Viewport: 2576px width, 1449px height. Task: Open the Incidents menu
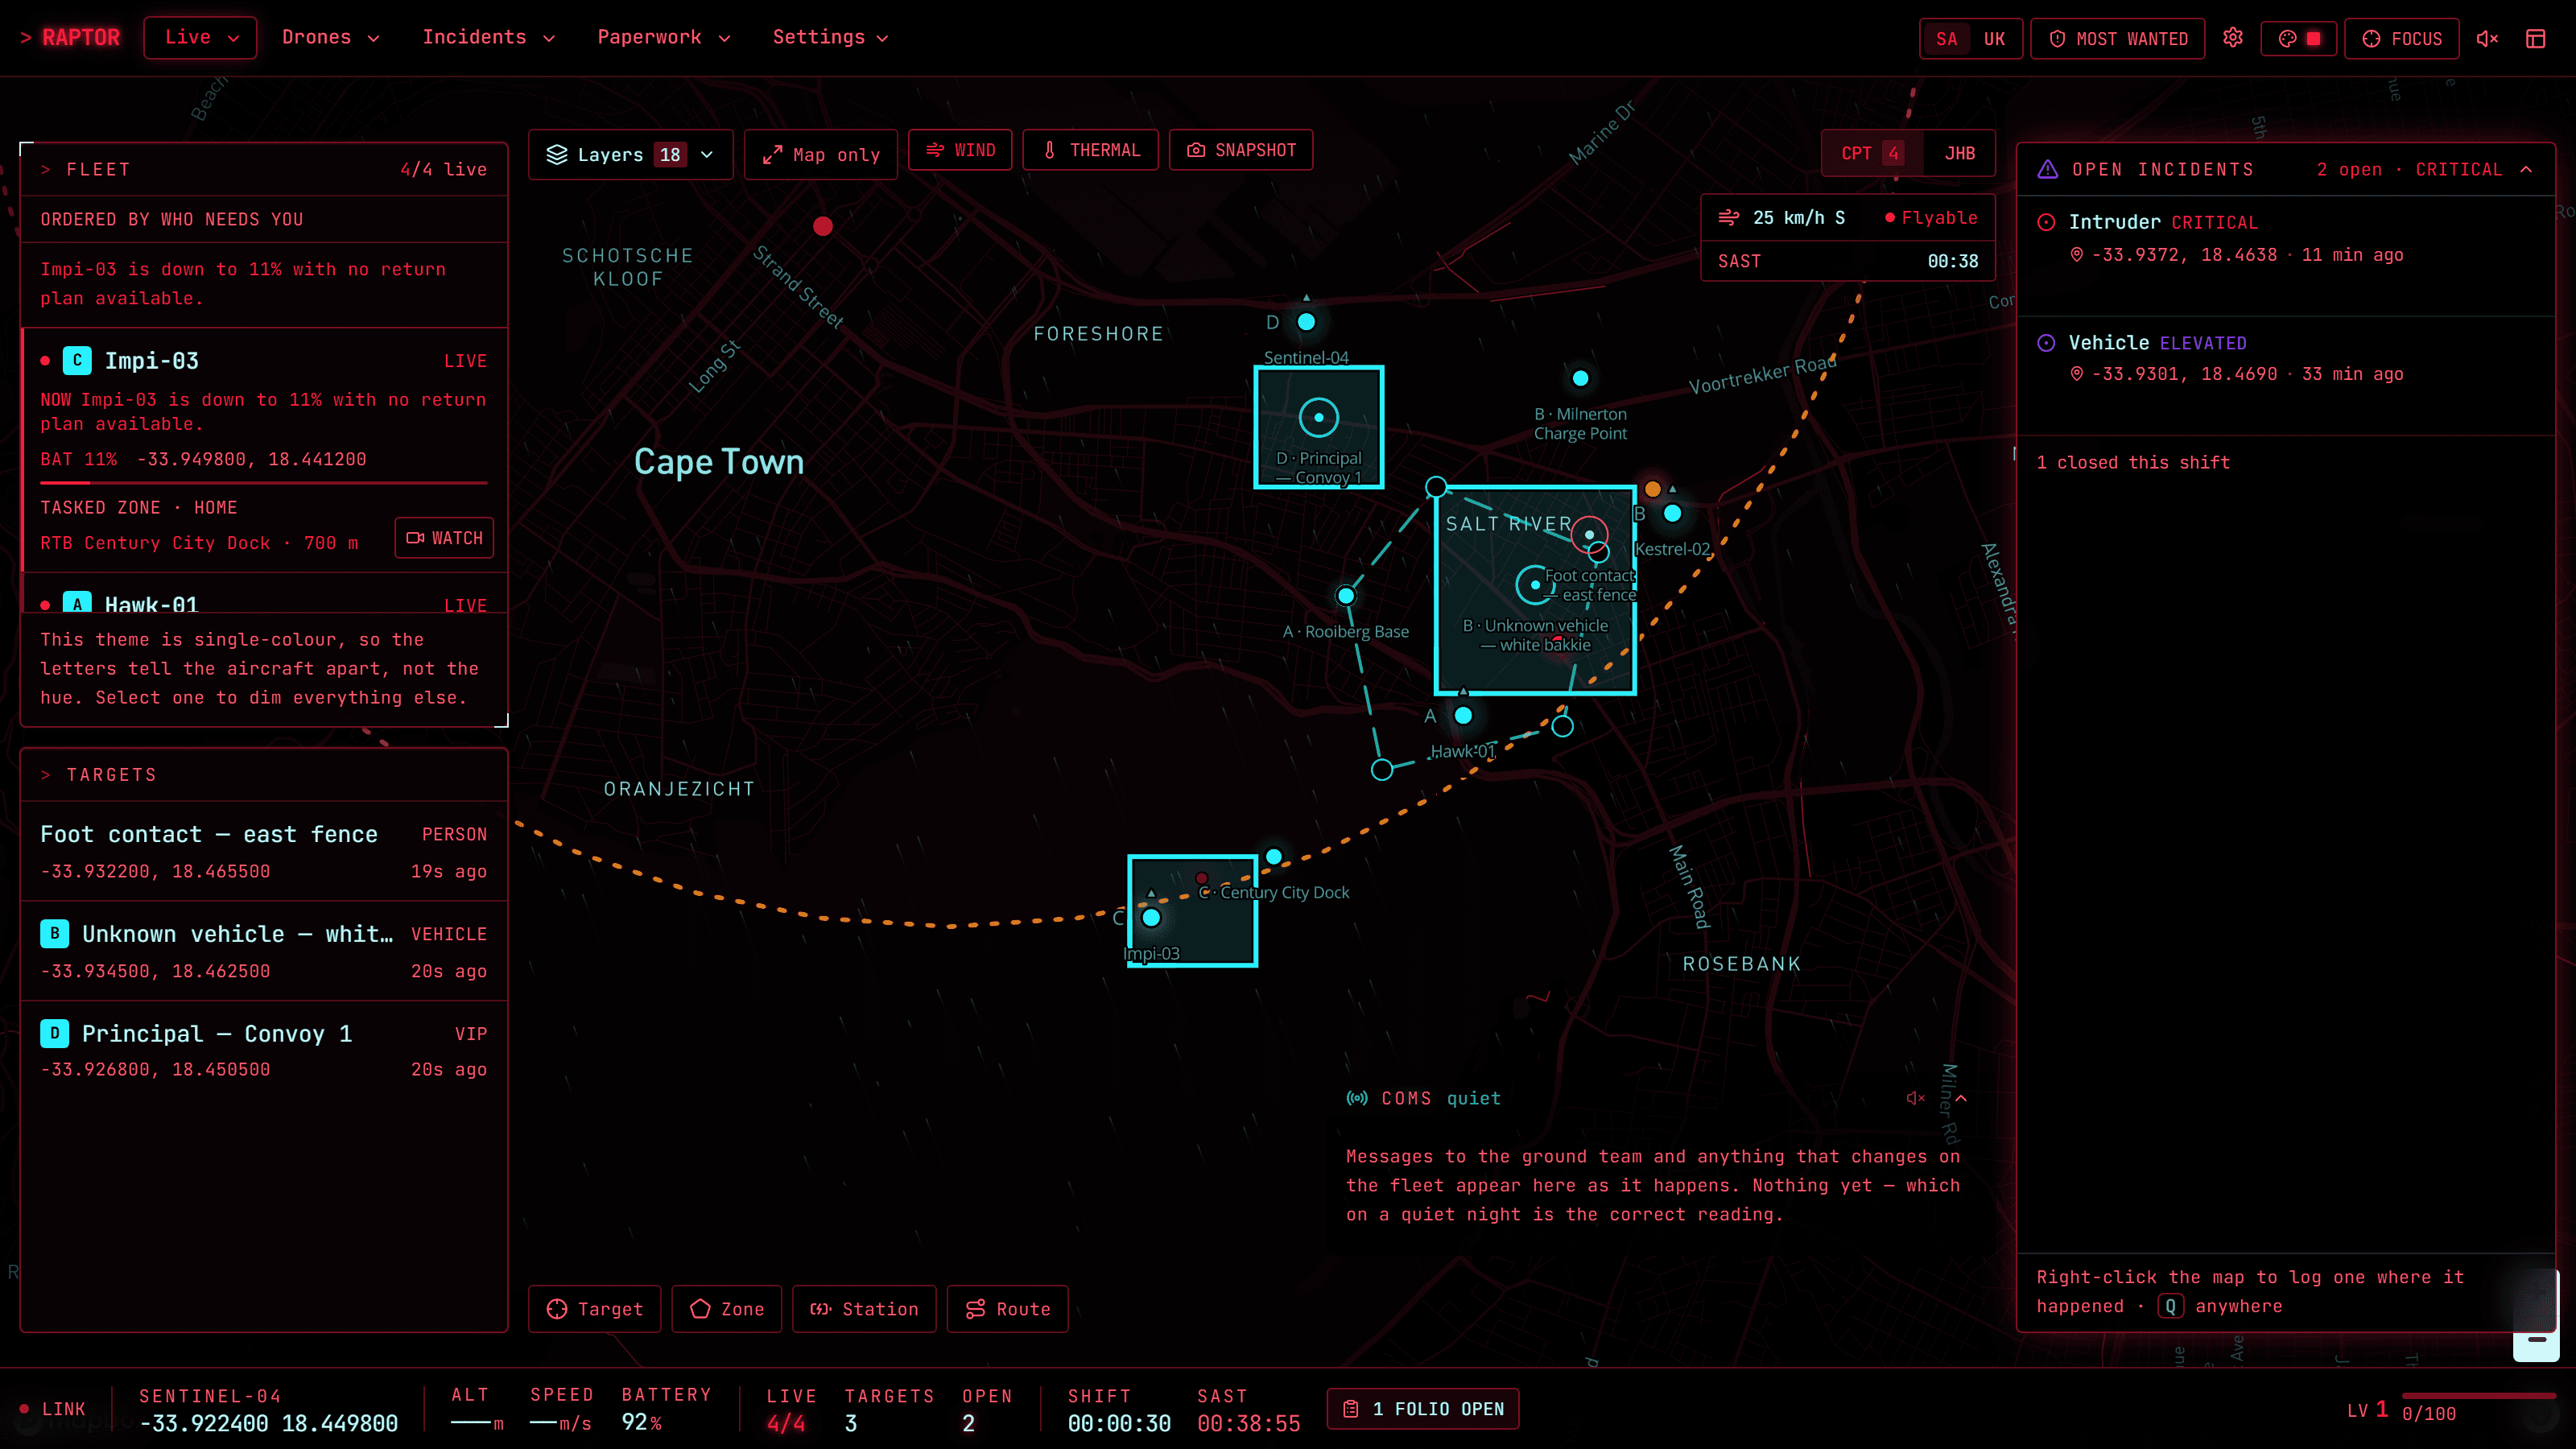click(488, 37)
